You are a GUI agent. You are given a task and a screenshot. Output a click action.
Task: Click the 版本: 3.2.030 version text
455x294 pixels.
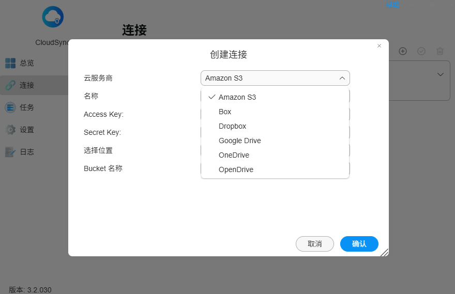pyautogui.click(x=30, y=290)
